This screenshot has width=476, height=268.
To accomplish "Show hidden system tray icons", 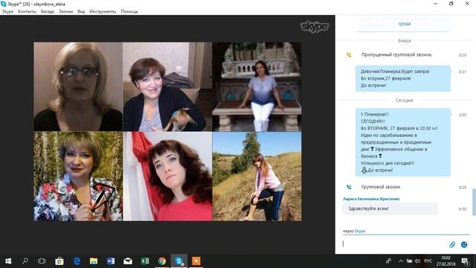I will [401, 261].
